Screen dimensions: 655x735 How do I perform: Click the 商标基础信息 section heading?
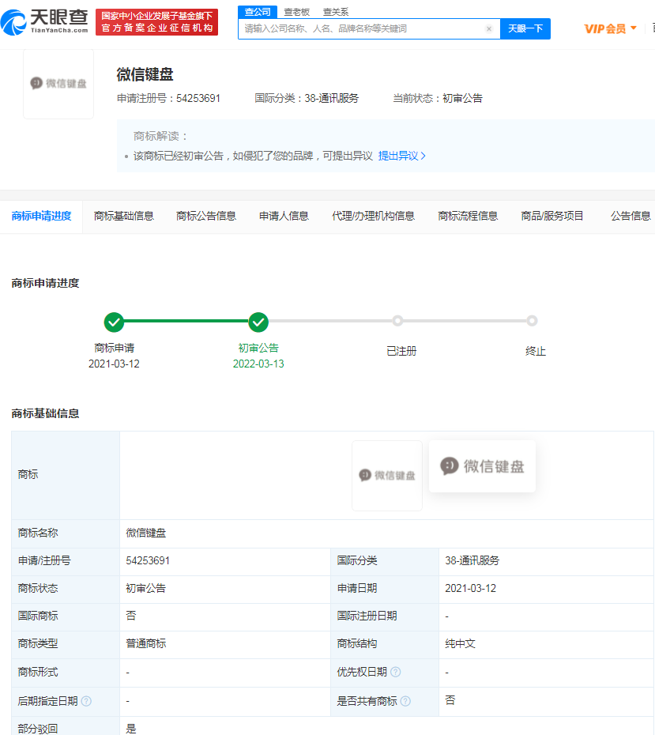coord(45,413)
